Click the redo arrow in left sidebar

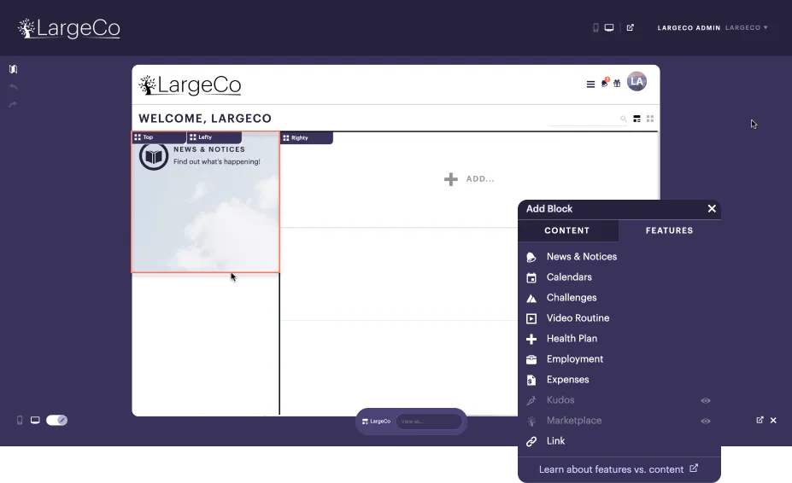click(13, 104)
